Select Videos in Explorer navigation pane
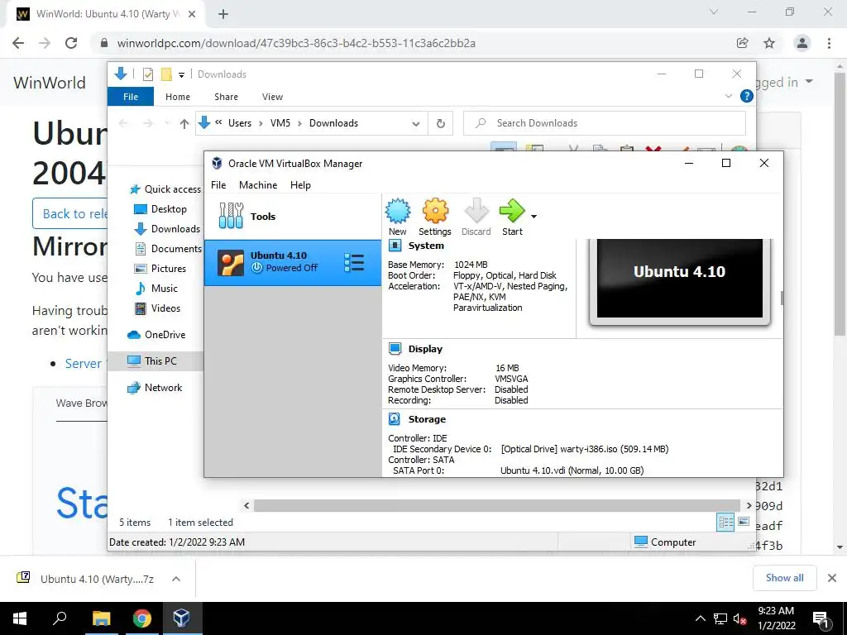Viewport: 847px width, 635px height. [157, 308]
